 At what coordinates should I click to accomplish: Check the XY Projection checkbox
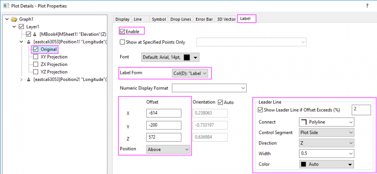[x=35, y=57]
